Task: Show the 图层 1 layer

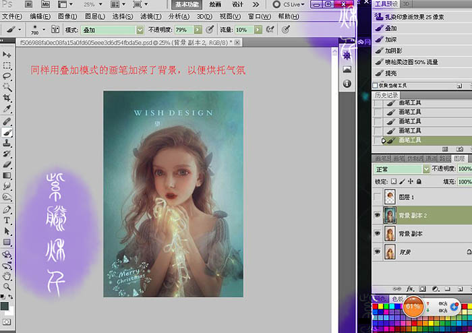Action: (x=377, y=197)
